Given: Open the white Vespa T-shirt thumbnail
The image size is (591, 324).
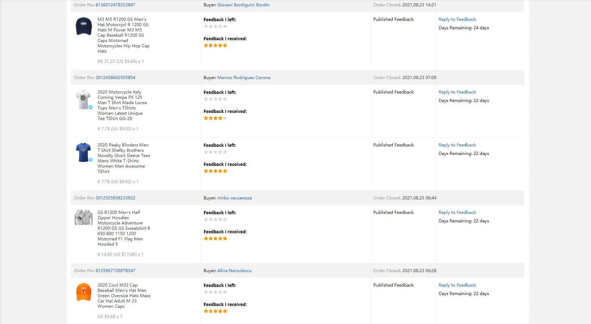Looking at the screenshot, I should [84, 100].
